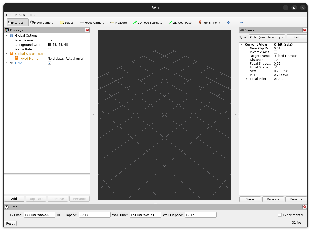This screenshot has width=311, height=231.
Task: Click the Zero view button
Action: pos(297,37)
